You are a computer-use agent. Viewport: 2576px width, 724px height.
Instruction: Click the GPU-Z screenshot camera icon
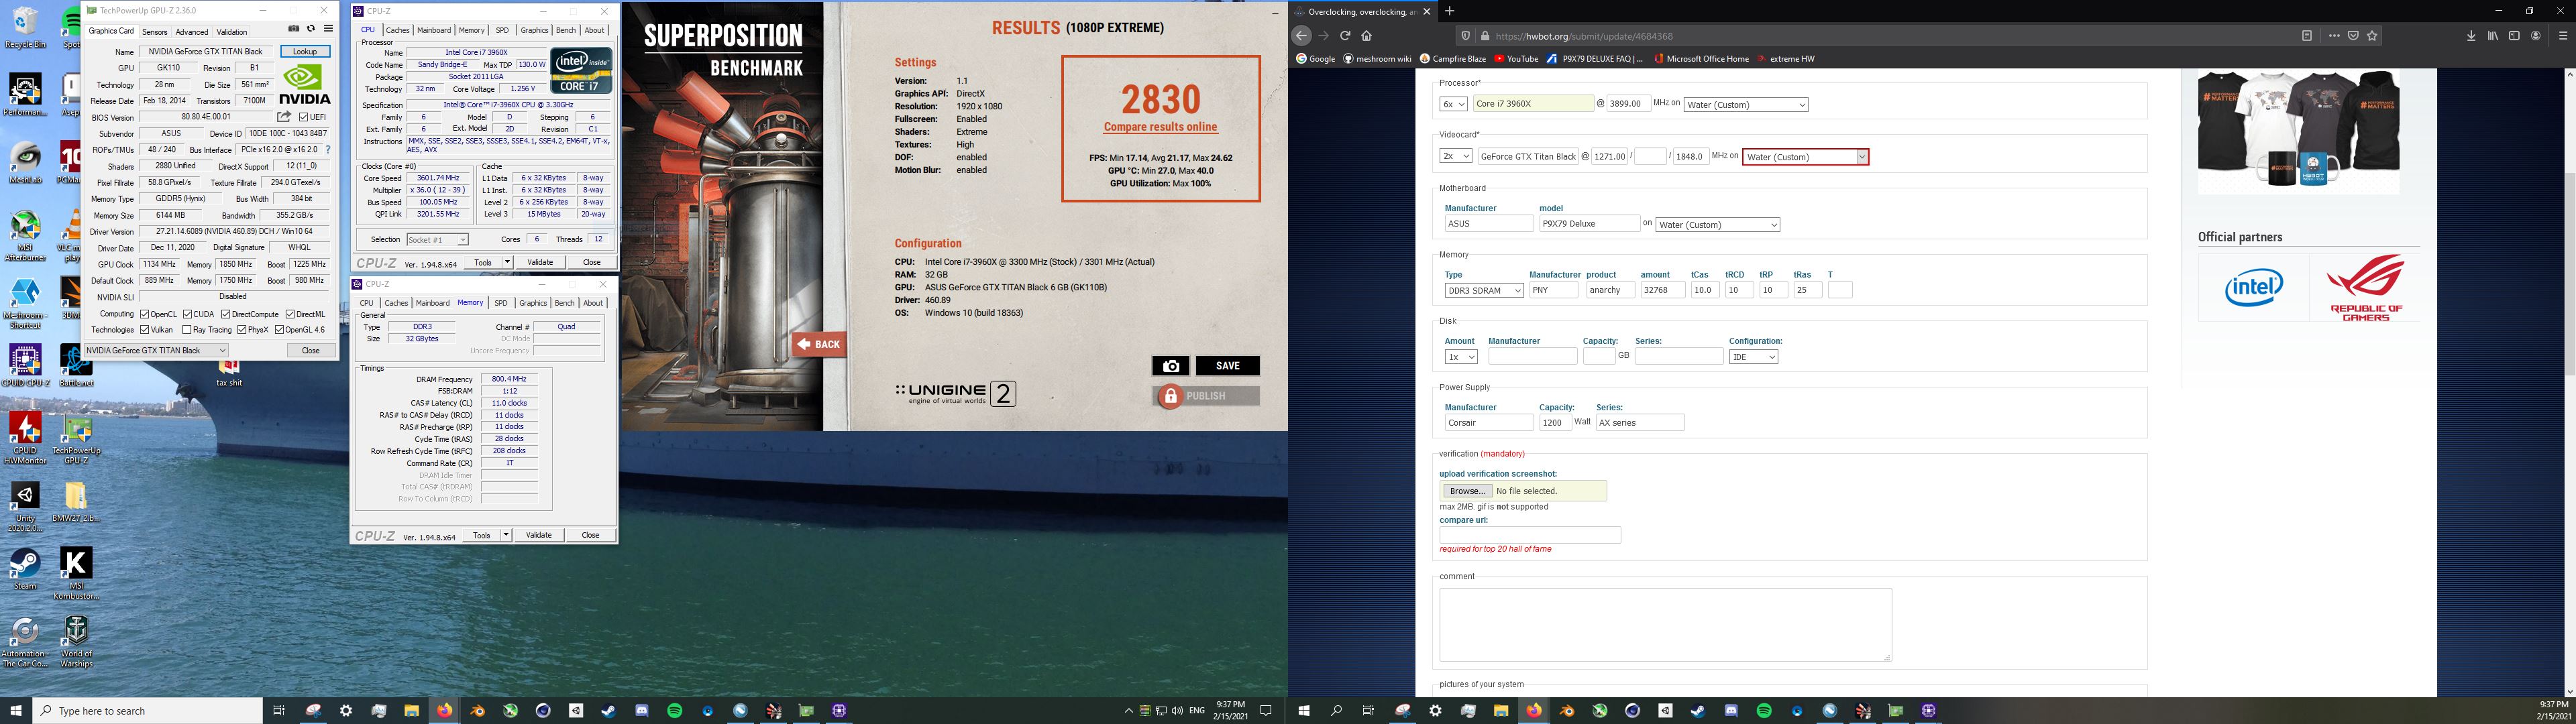[x=293, y=29]
